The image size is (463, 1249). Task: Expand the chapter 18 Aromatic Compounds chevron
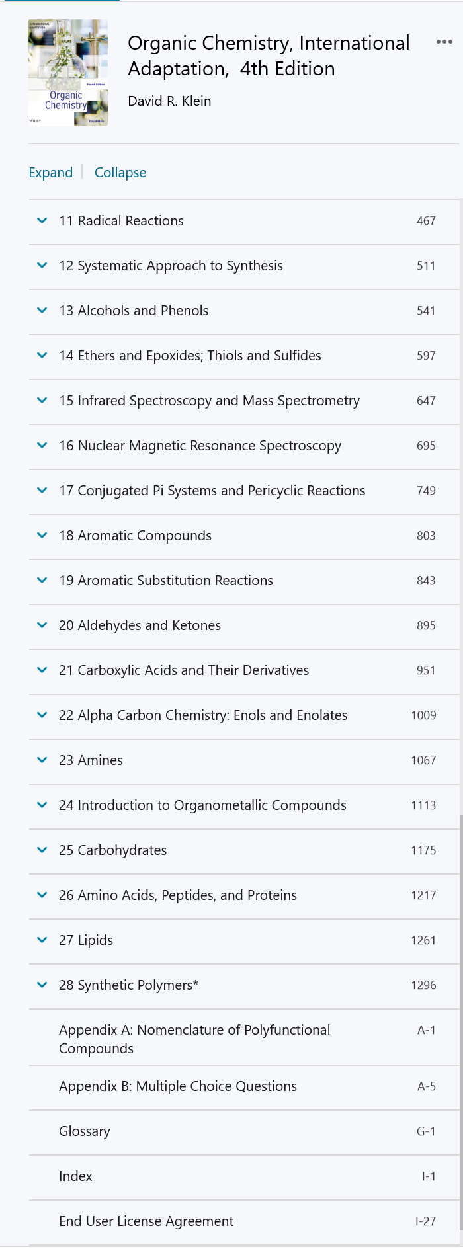tap(42, 536)
